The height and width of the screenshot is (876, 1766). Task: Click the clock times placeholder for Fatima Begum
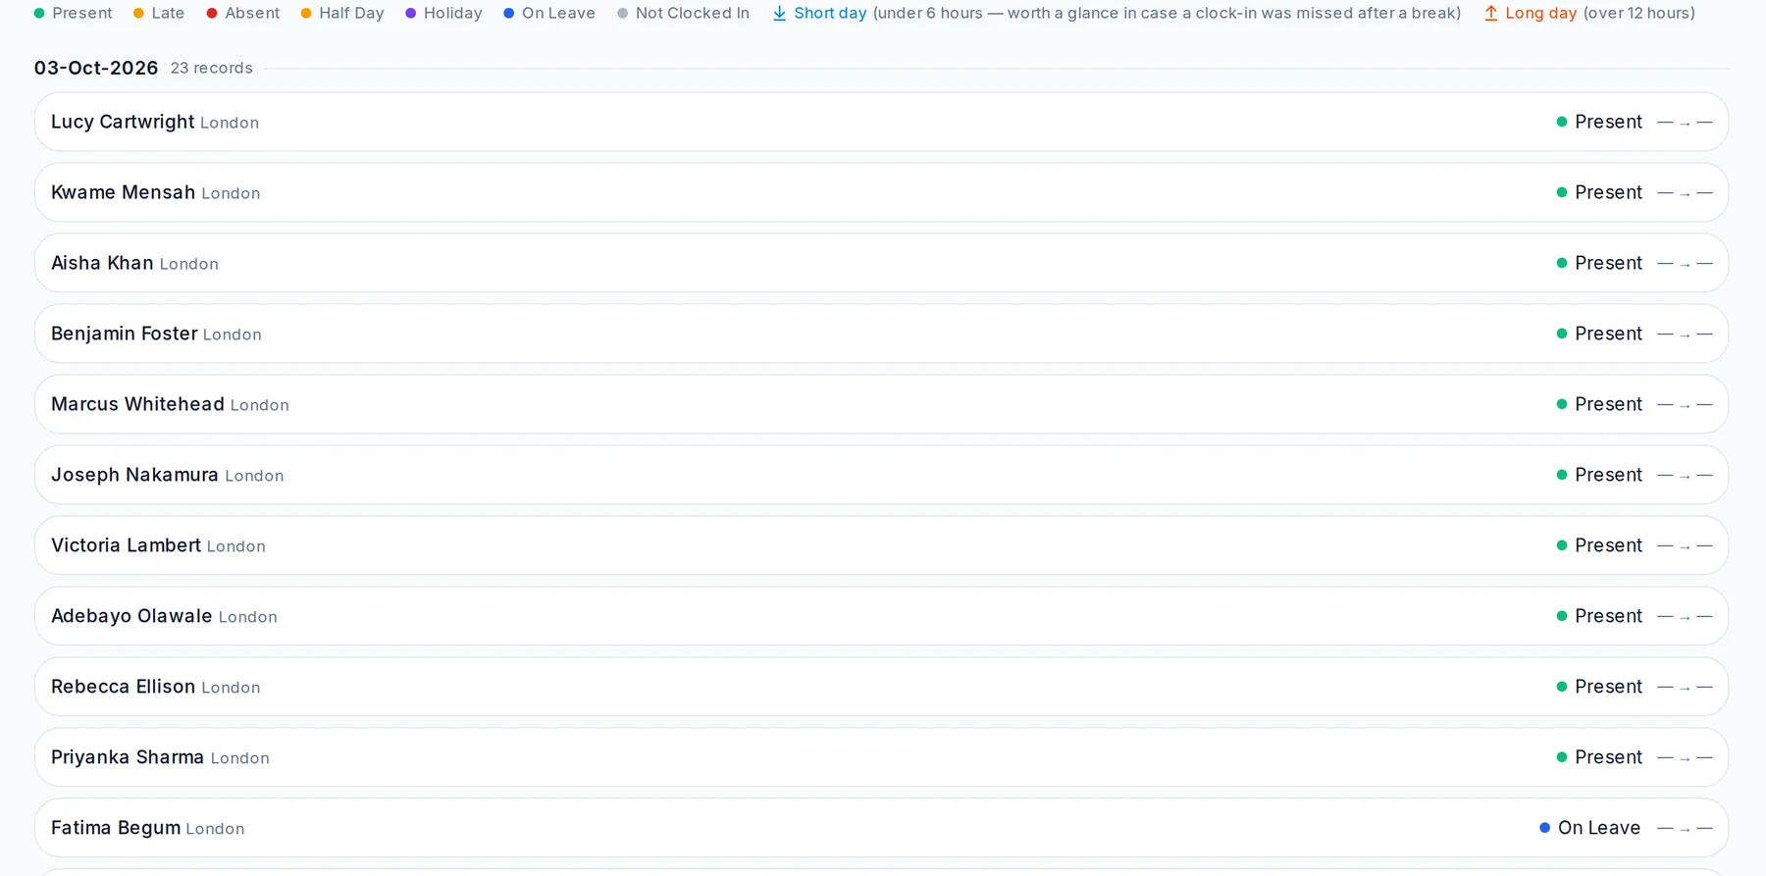coord(1685,829)
